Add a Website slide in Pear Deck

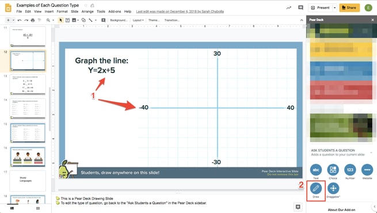367,170
